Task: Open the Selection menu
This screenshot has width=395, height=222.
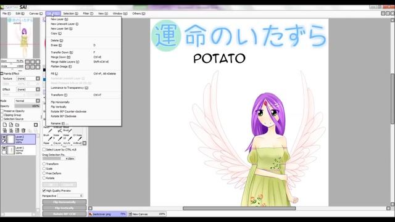Action: pyautogui.click(x=70, y=14)
